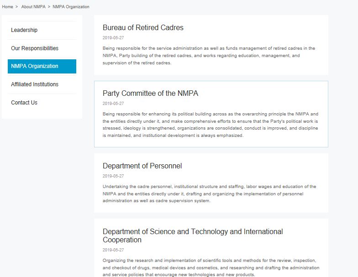Click the date under Department of Personnel
Viewport: 358px width, 277px height.
(113, 176)
